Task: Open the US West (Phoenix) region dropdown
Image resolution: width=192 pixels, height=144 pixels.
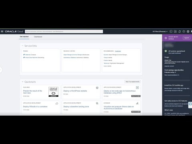Action: pyautogui.click(x=160, y=32)
